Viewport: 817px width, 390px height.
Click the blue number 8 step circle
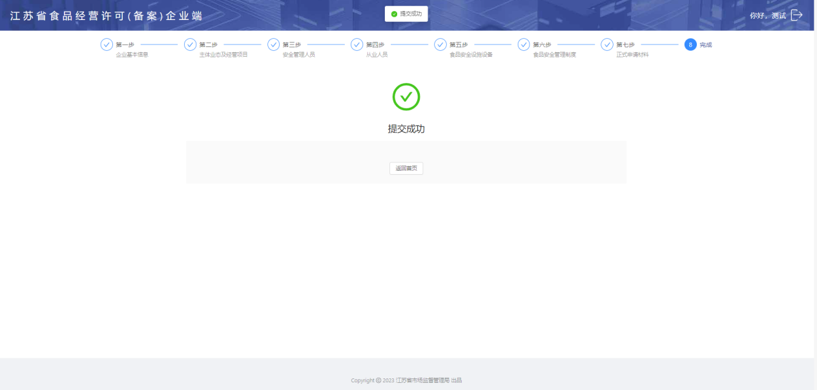tap(690, 44)
